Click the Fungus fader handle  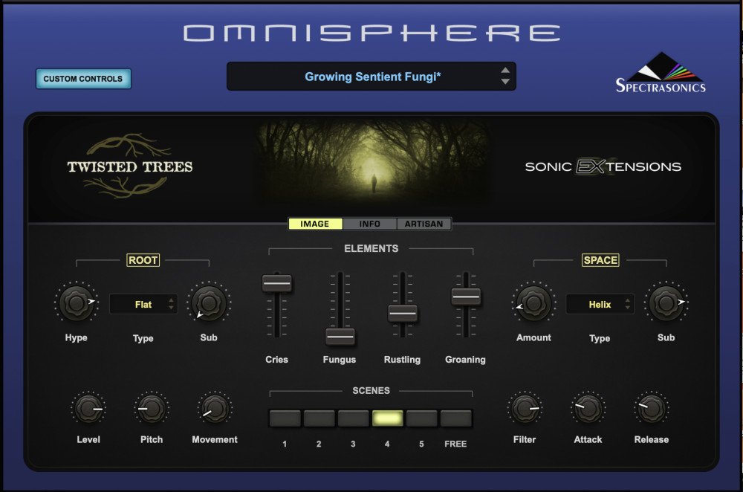[x=340, y=337]
